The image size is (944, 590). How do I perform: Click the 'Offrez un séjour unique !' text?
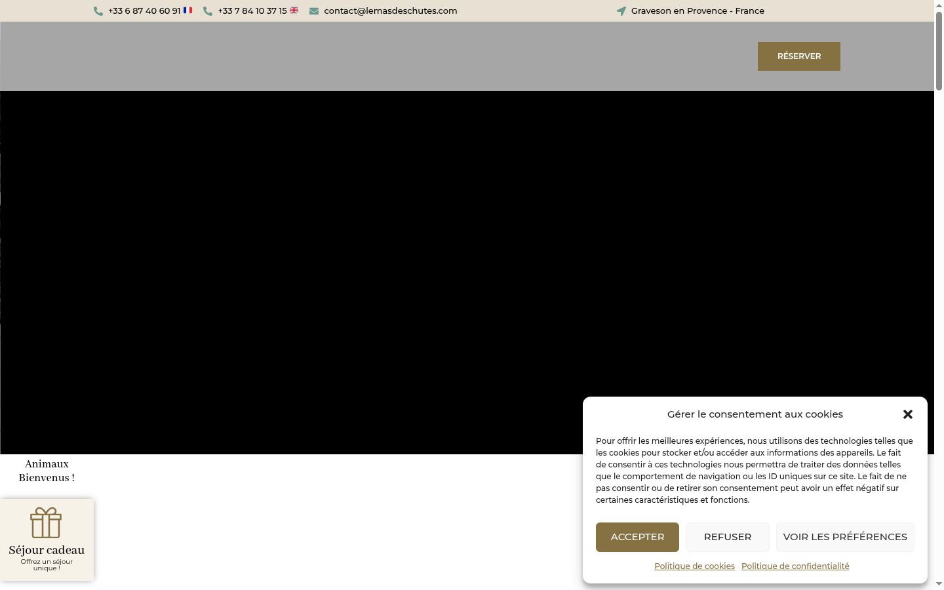coord(47,565)
